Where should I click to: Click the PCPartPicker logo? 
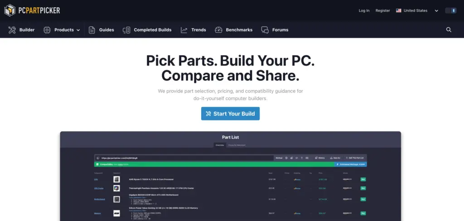(x=32, y=10)
